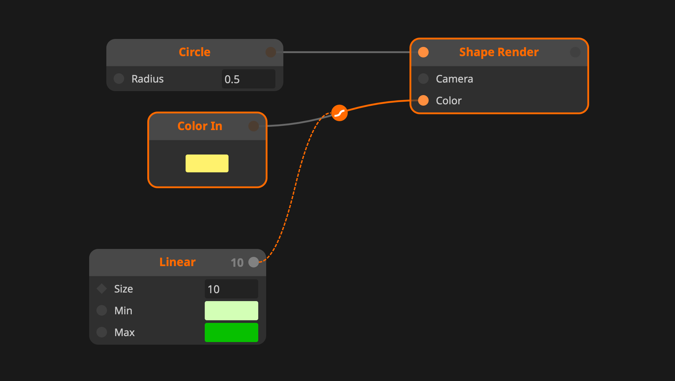Click the Min input port

[x=102, y=310]
